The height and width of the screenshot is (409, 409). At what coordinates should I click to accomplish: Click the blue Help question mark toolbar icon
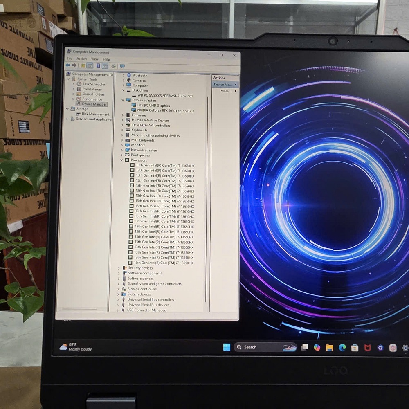(x=98, y=66)
